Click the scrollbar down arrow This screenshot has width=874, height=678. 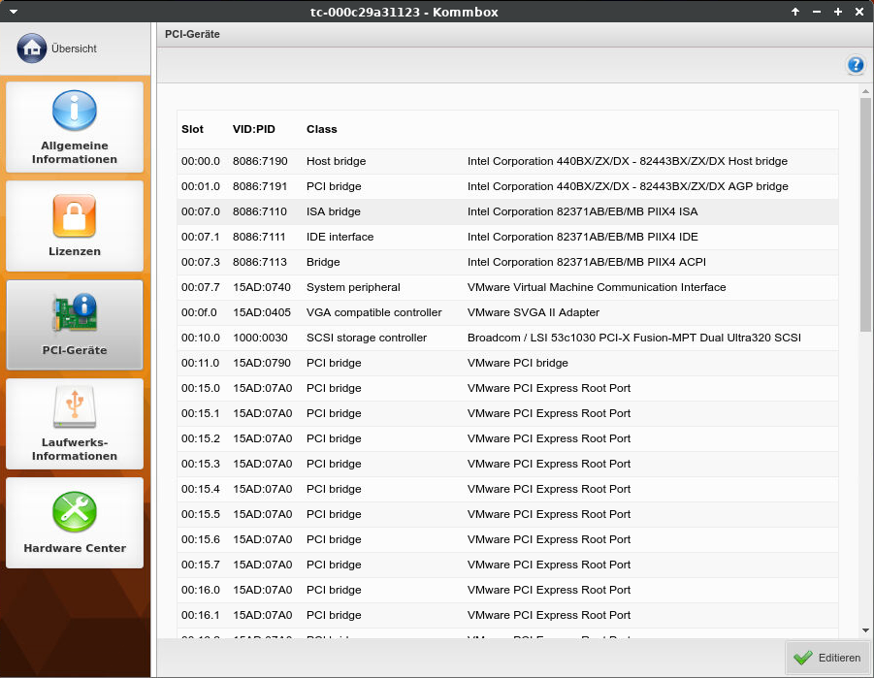point(865,630)
